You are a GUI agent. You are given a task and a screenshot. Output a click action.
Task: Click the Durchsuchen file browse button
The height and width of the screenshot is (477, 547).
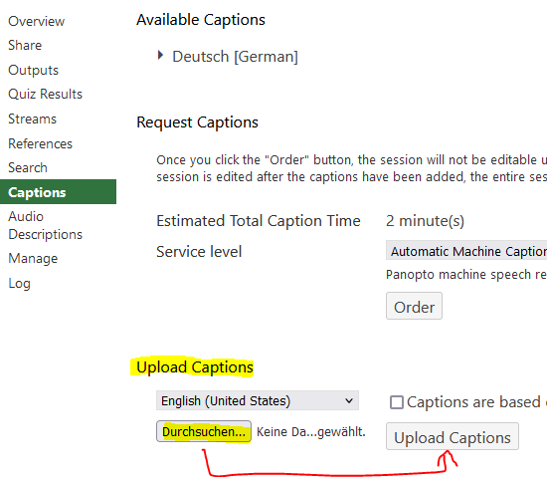tap(204, 431)
